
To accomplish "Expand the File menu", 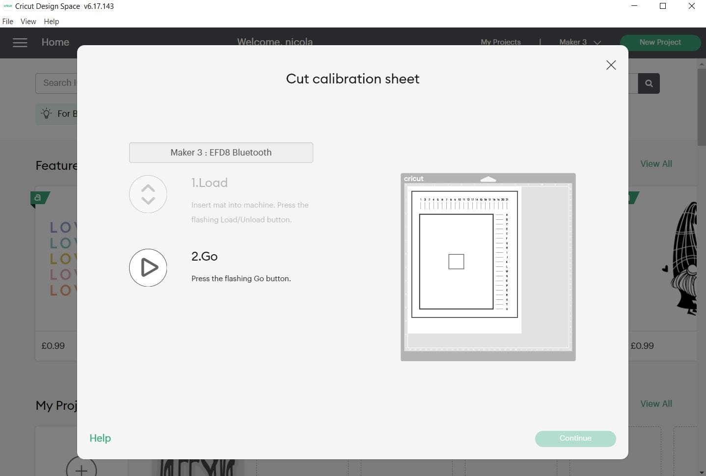I will (7, 21).
